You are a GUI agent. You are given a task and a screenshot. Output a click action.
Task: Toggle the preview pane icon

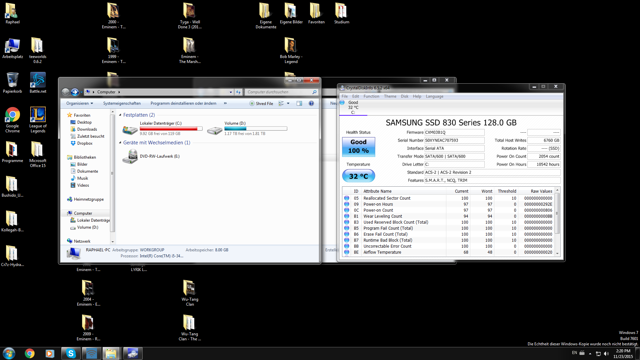pos(299,103)
